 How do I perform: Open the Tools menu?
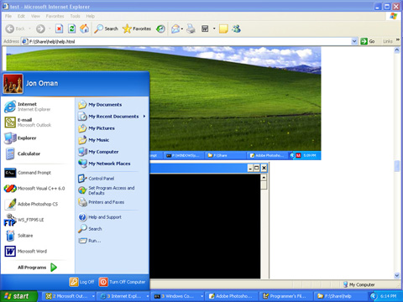point(75,16)
